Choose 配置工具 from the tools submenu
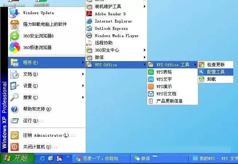Viewport: 238px width, 164px height. pyautogui.click(x=215, y=72)
